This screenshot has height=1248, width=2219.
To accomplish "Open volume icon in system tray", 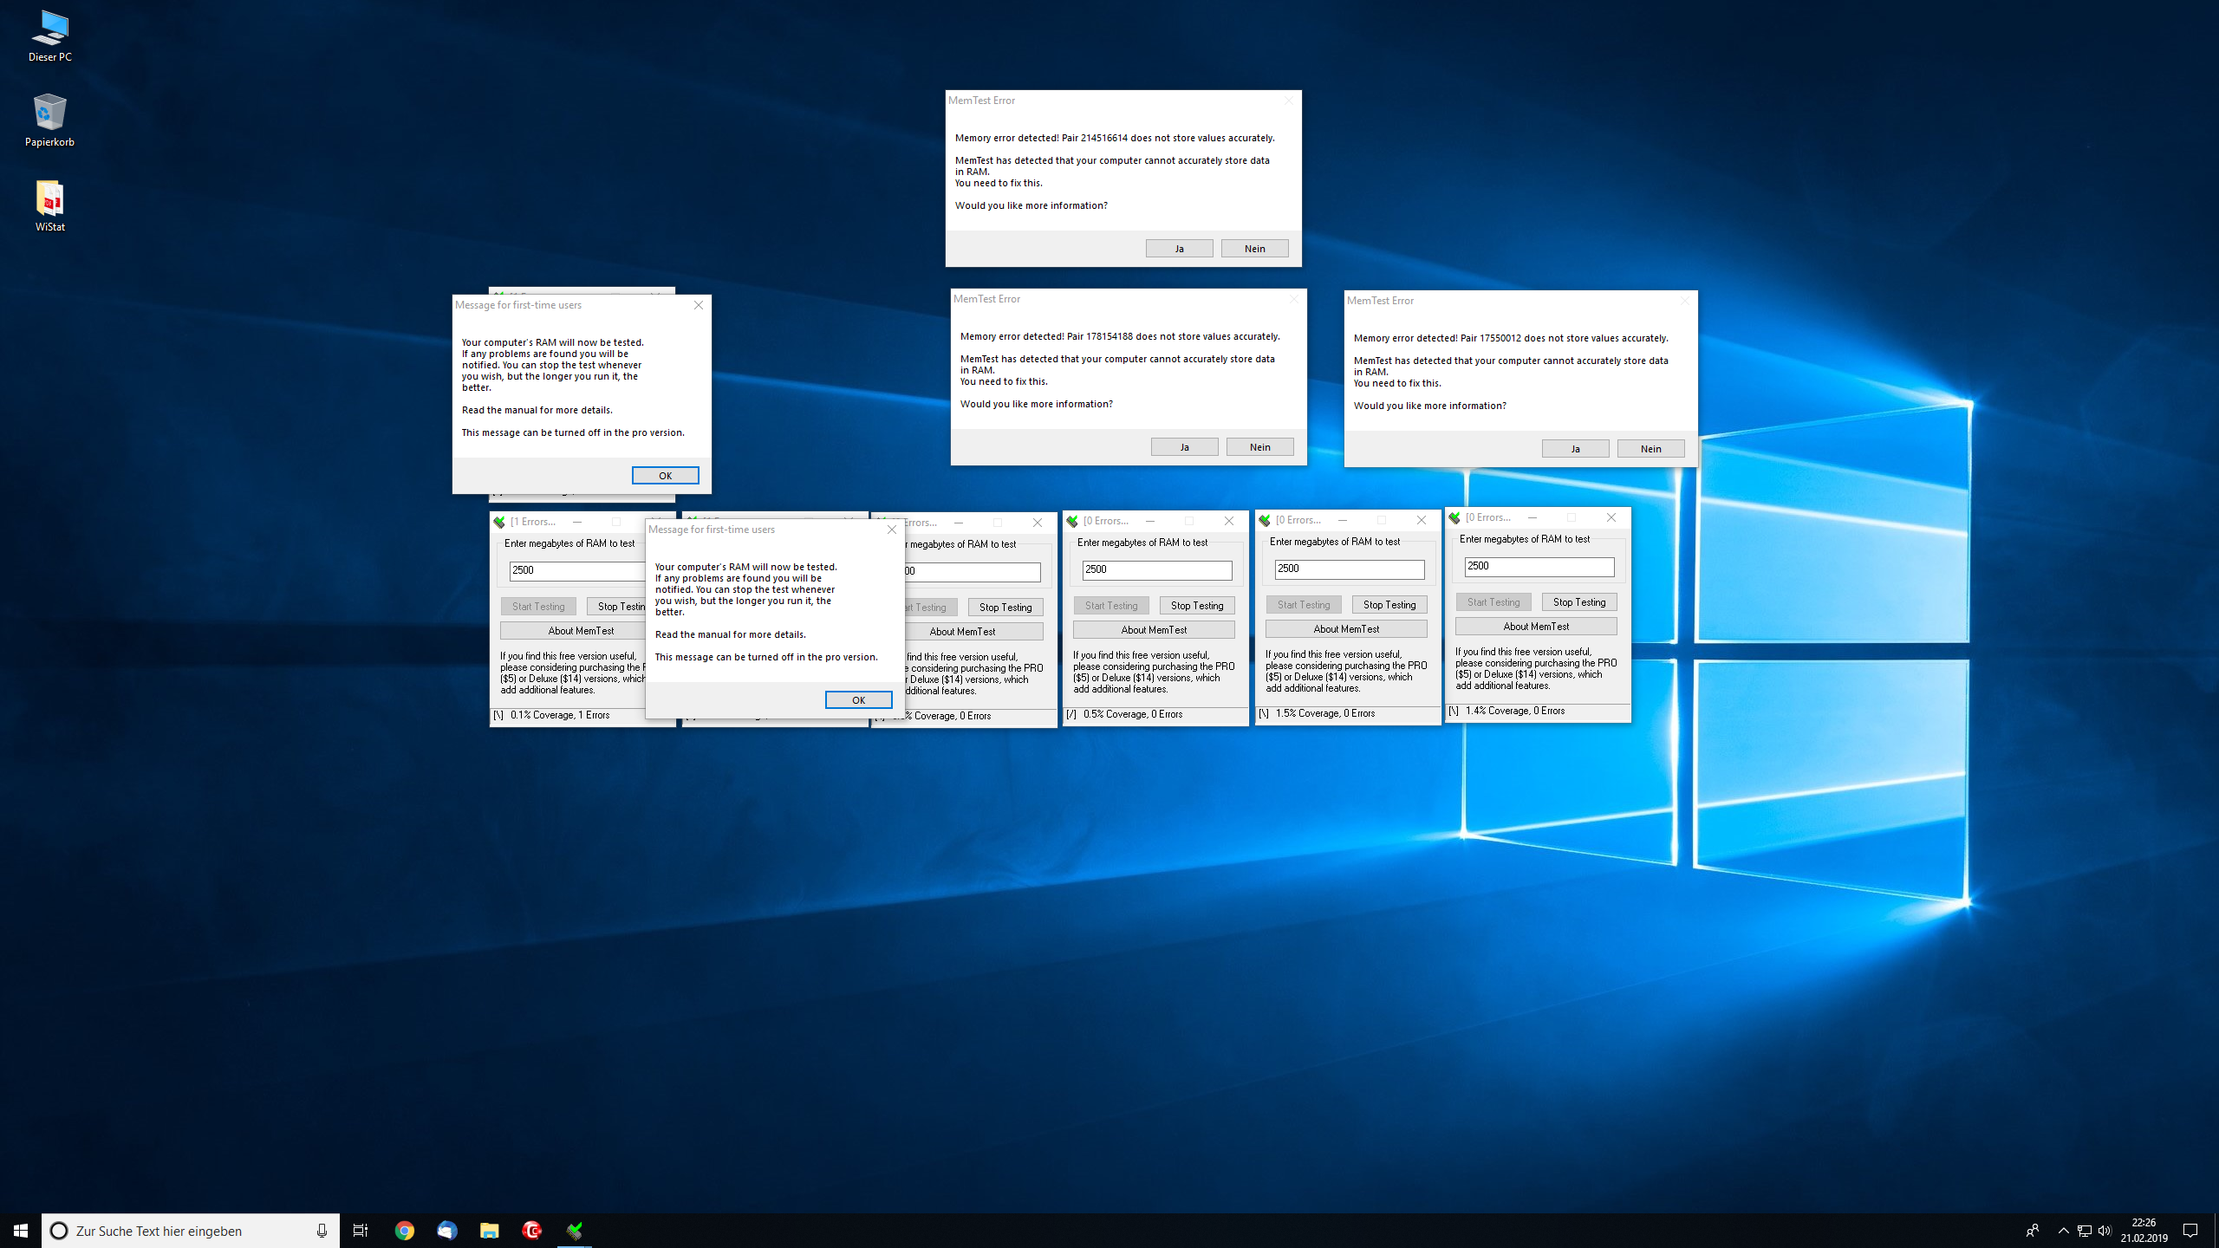I will [x=2105, y=1231].
